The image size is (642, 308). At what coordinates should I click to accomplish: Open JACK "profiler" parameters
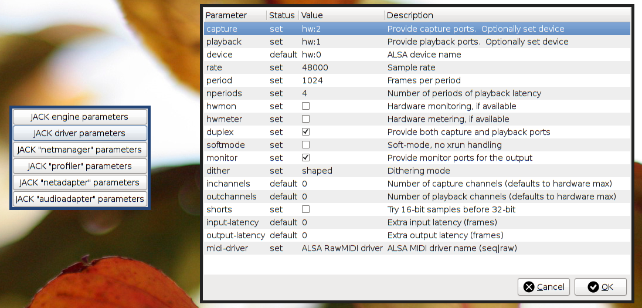coord(80,166)
